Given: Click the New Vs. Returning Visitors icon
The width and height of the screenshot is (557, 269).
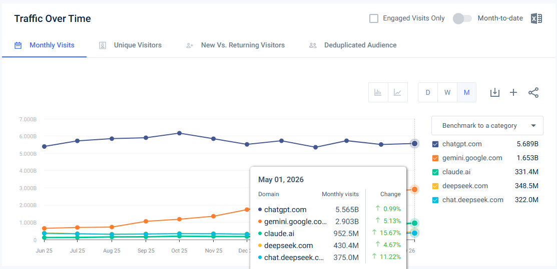Looking at the screenshot, I should click(x=190, y=45).
